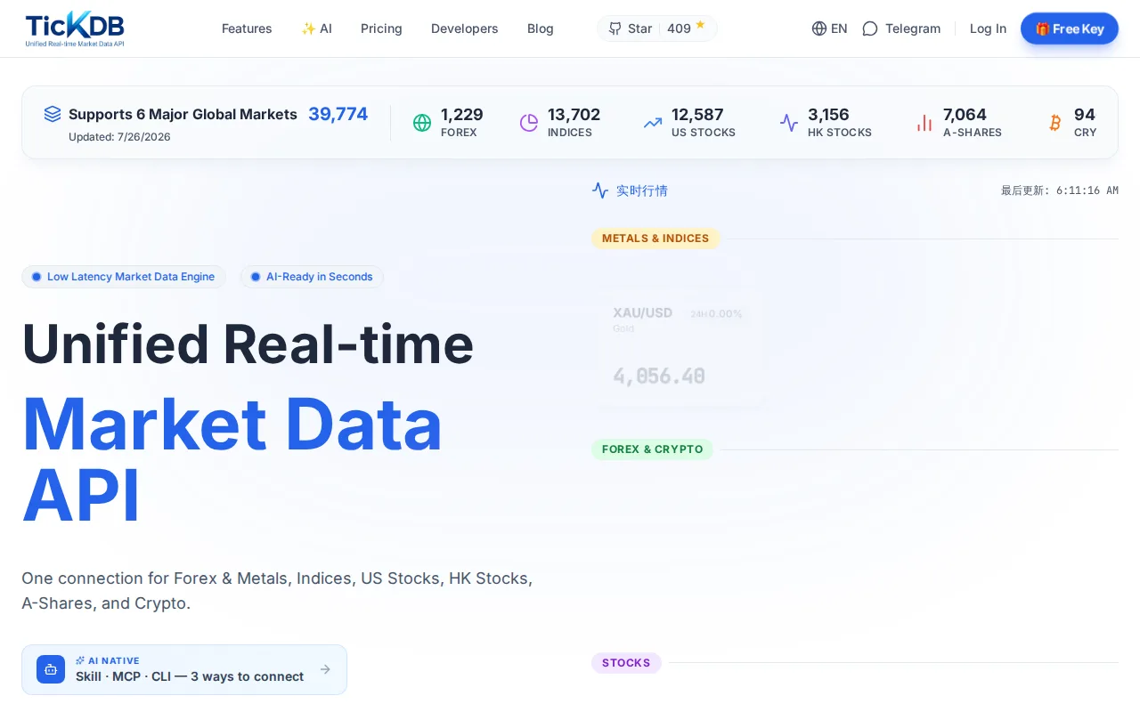Click the arrow on the Skill MCP CLI card
The image size is (1140, 712).
point(325,669)
